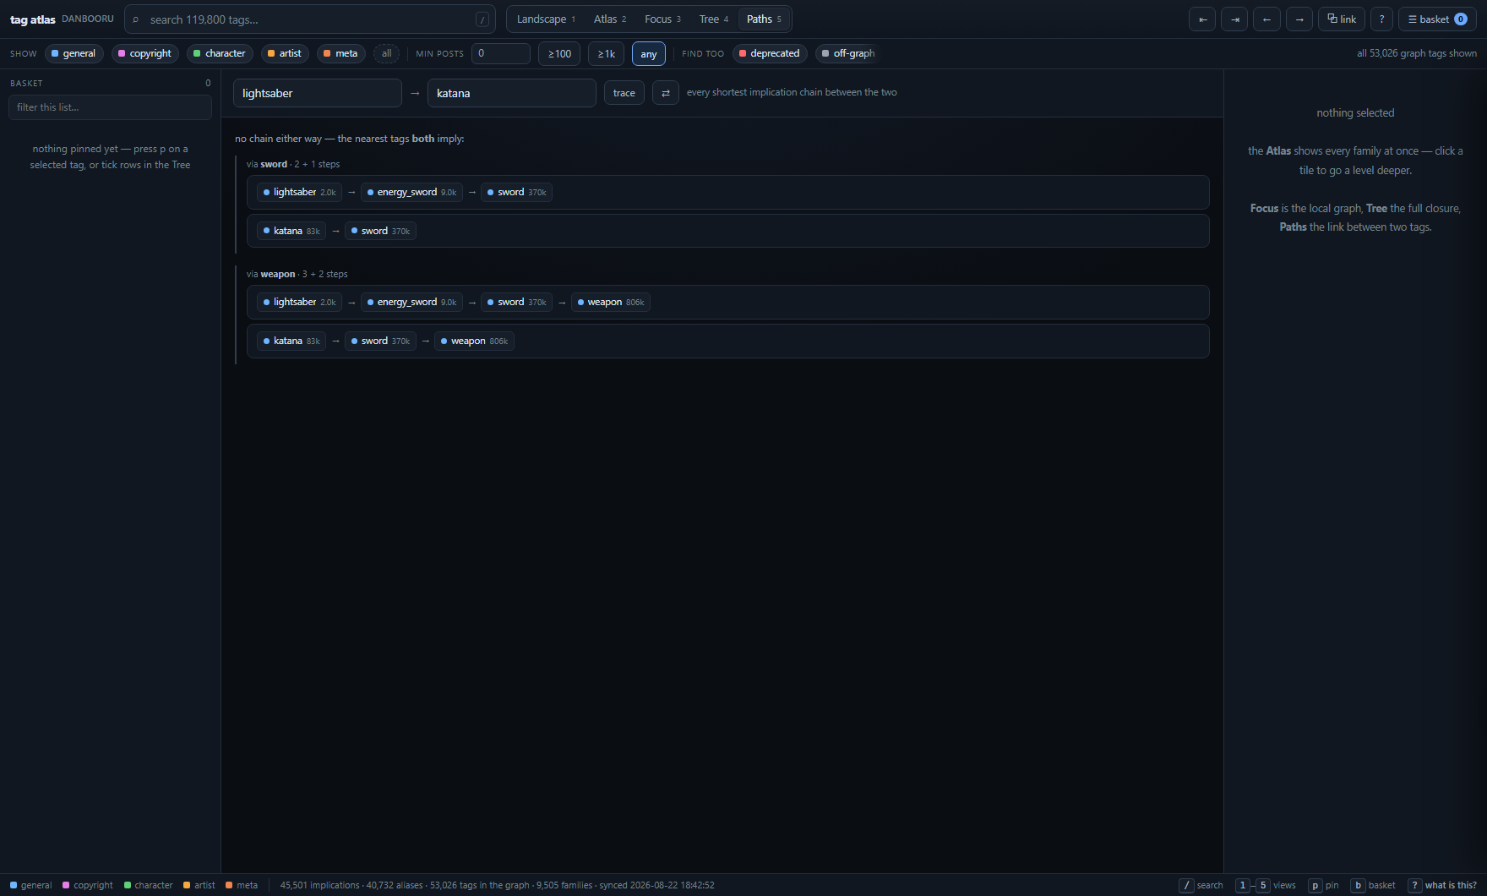Toggle the copyright tag filter
The height and width of the screenshot is (896, 1487).
(x=144, y=53)
